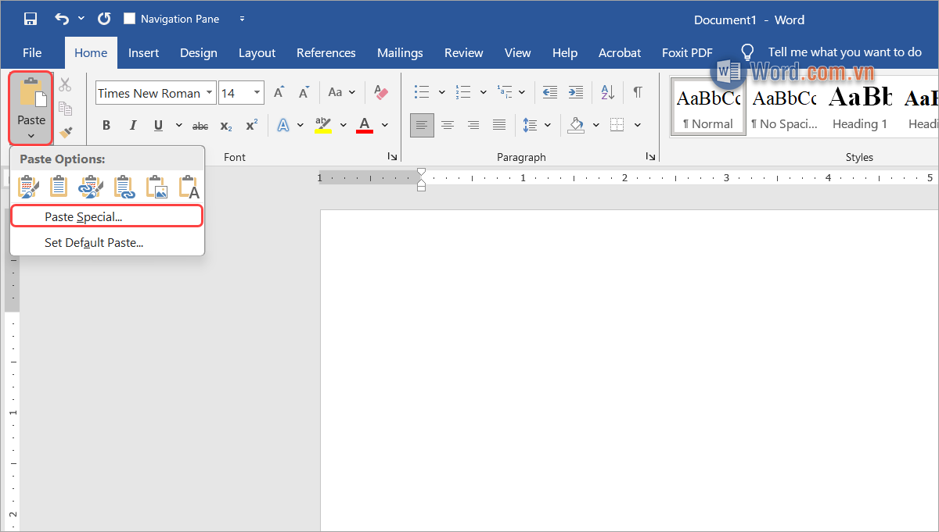
Task: Click the Save icon in title bar
Action: [x=31, y=19]
